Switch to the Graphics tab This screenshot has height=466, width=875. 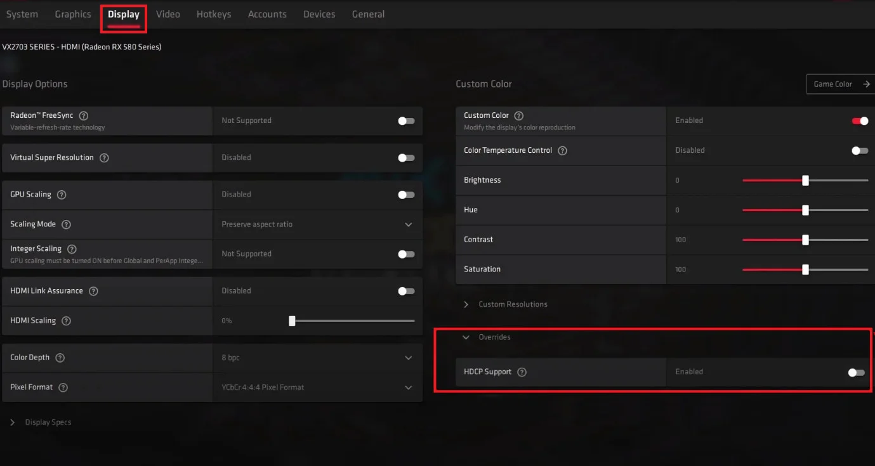click(x=73, y=14)
